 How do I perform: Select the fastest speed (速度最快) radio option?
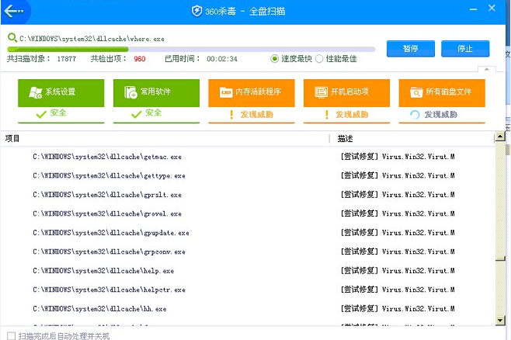[x=275, y=58]
